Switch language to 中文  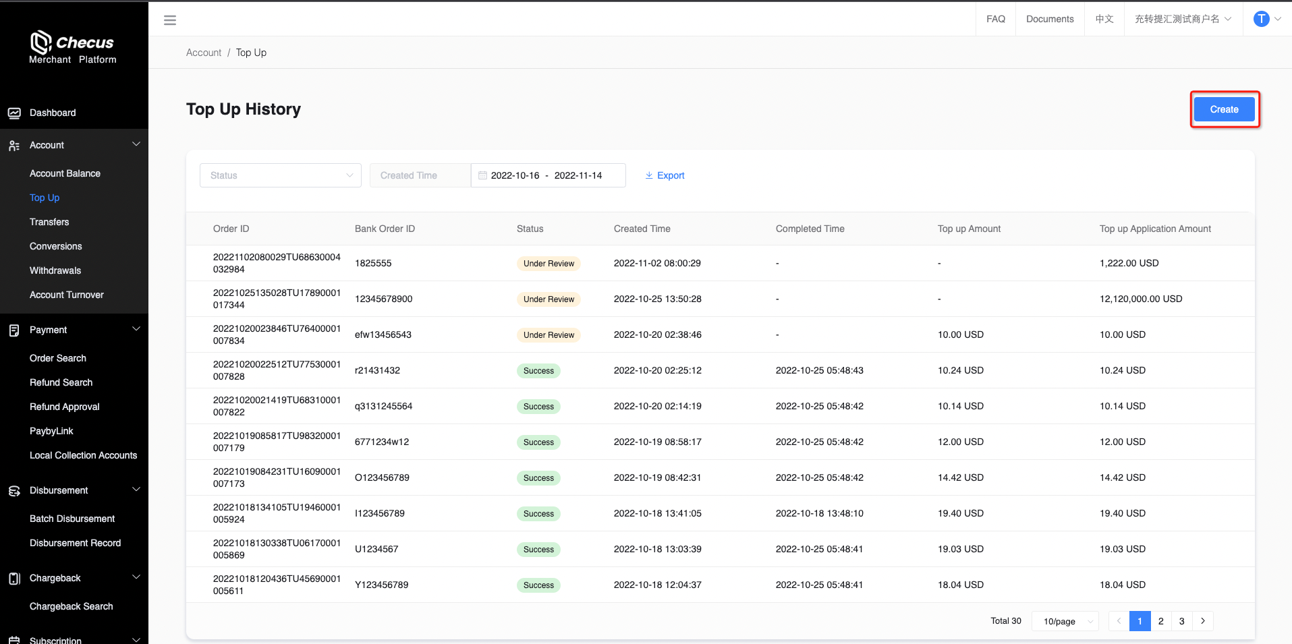click(1104, 19)
